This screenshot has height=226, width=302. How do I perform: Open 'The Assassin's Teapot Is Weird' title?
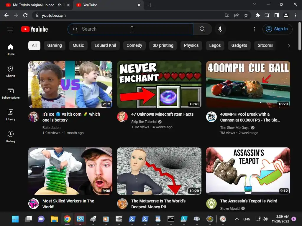point(249,201)
